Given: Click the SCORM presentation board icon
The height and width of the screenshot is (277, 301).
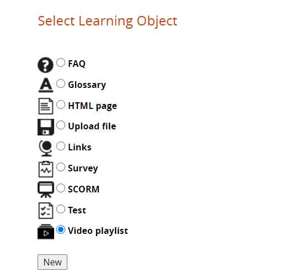Looking at the screenshot, I should pyautogui.click(x=46, y=190).
